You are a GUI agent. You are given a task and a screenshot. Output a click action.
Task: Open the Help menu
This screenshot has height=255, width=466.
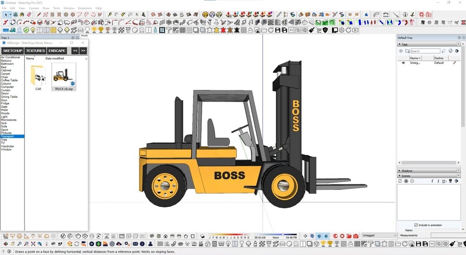(98, 8)
